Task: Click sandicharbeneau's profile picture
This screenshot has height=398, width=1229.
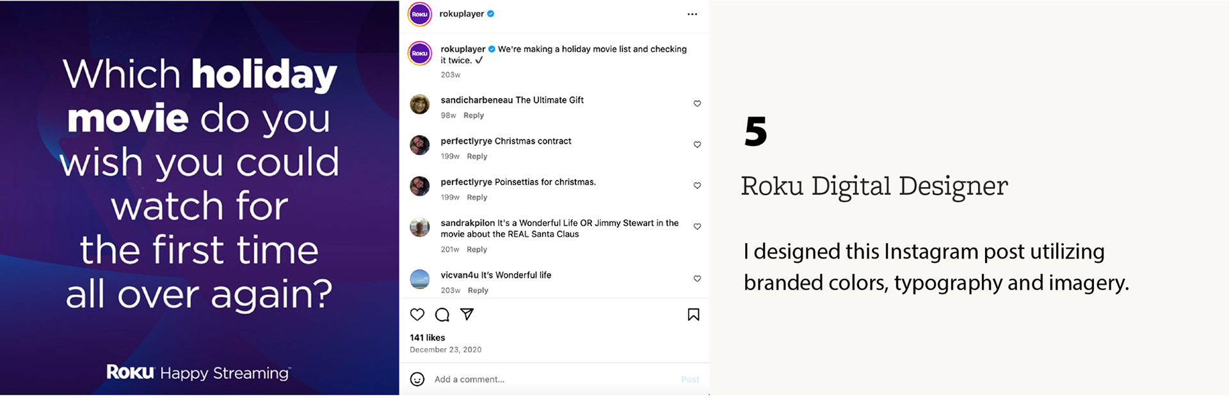Action: pyautogui.click(x=420, y=104)
